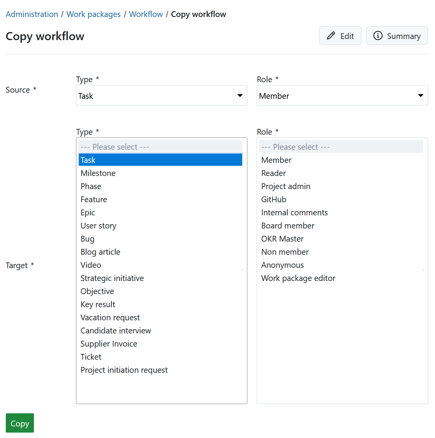Navigate to Work packages via breadcrumb
Image resolution: width=435 pixels, height=438 pixels.
pyautogui.click(x=93, y=14)
